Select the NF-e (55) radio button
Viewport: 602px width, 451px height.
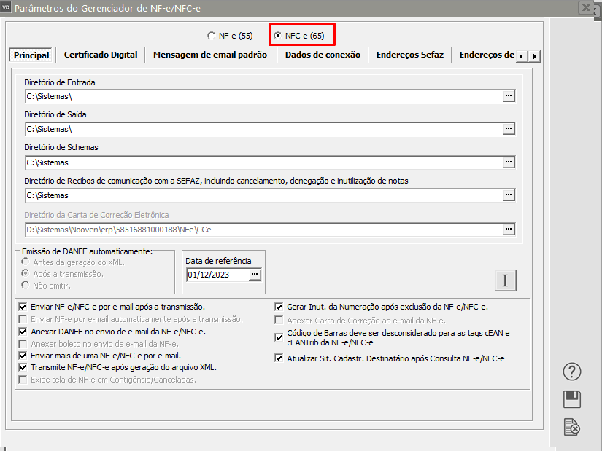tap(212, 35)
